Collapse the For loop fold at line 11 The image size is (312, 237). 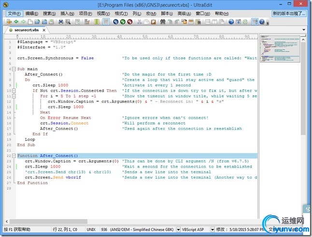[14, 96]
